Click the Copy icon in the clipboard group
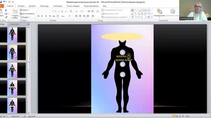211x118 pixels. (x=6, y=14)
